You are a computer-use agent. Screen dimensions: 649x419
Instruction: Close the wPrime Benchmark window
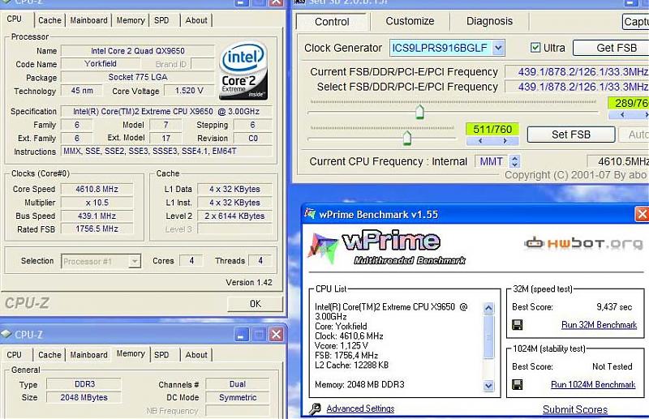[642, 214]
